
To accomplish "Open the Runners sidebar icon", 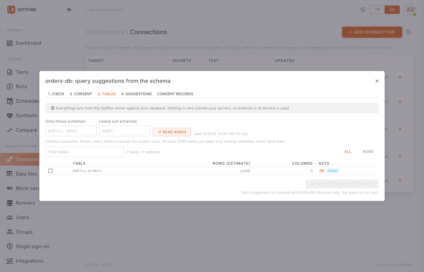I will [x=10, y=203].
